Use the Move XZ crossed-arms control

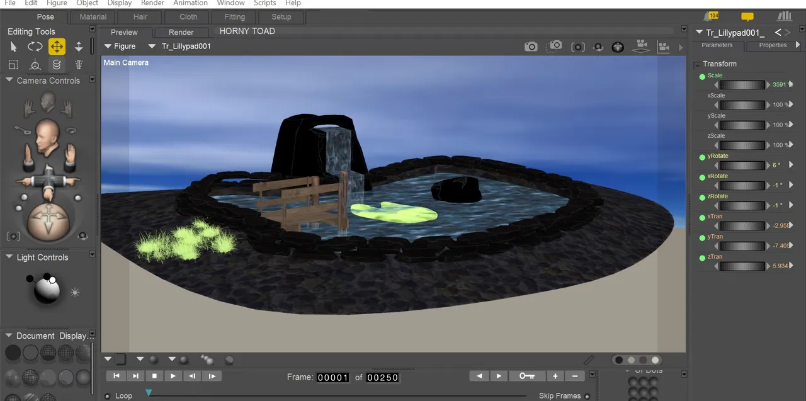click(48, 181)
